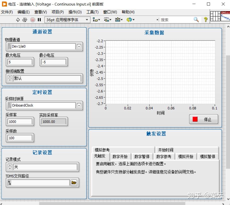
Task: Click the 采样率 input field
Action: tap(20, 122)
